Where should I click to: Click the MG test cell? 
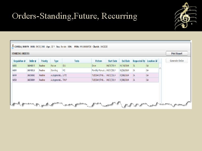click(77, 70)
